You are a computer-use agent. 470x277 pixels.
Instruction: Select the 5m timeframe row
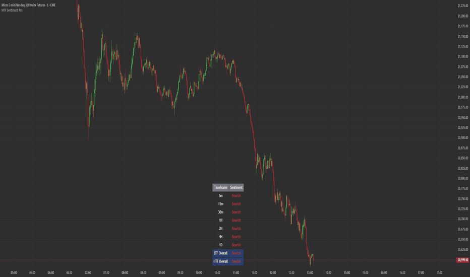228,195
